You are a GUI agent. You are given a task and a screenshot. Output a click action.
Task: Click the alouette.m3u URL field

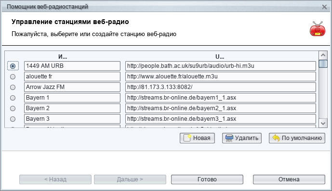click(221, 76)
